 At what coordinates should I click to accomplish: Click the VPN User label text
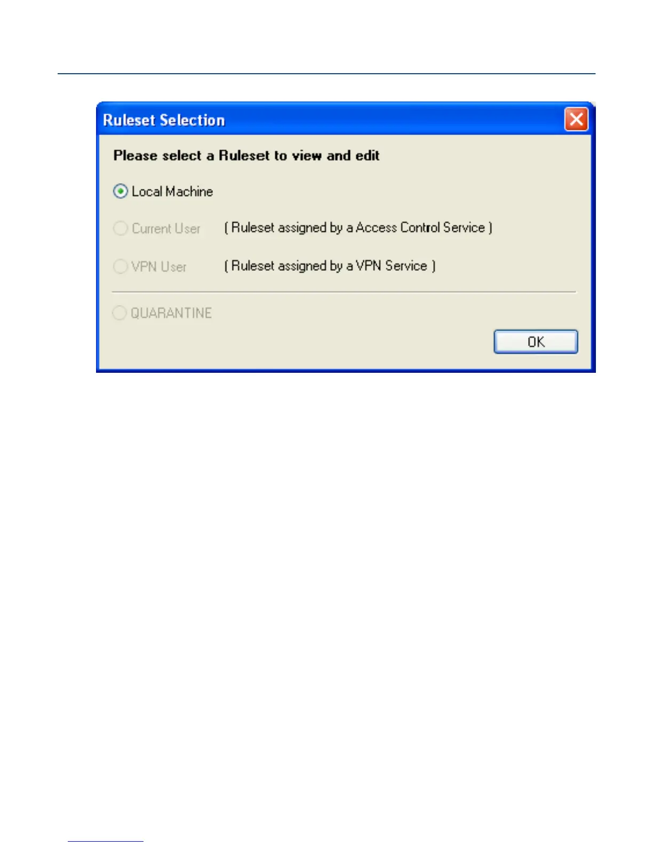pos(159,266)
